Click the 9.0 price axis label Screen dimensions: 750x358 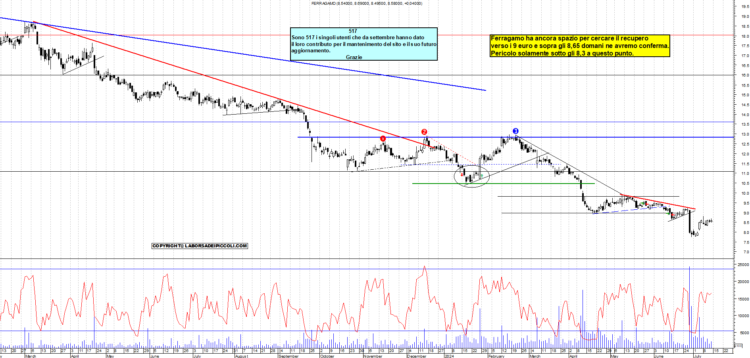(746, 213)
